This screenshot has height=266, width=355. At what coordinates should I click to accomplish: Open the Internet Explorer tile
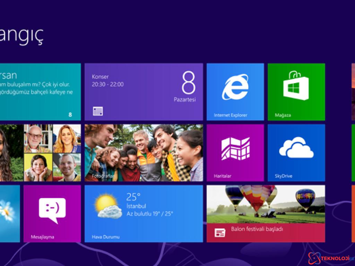click(x=235, y=91)
